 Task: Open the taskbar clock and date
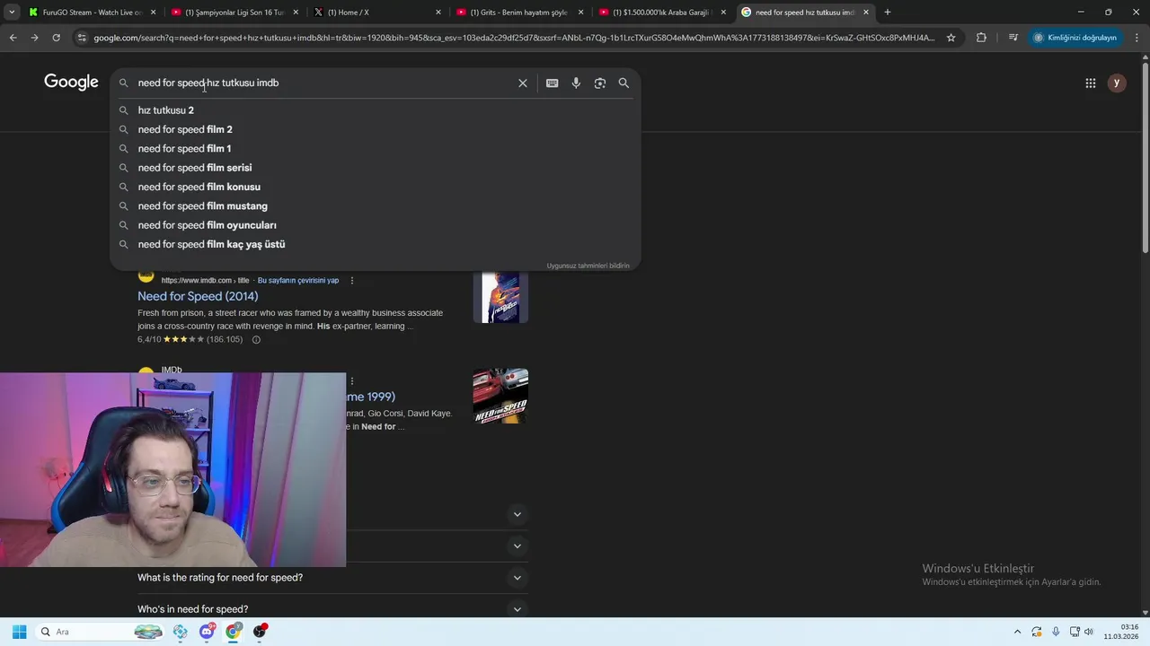(x=1121, y=632)
